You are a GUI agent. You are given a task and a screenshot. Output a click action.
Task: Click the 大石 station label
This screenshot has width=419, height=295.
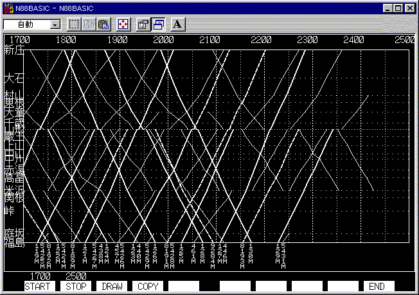coord(14,78)
